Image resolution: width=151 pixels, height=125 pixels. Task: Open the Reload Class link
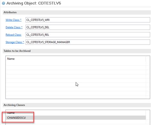click(x=13, y=35)
